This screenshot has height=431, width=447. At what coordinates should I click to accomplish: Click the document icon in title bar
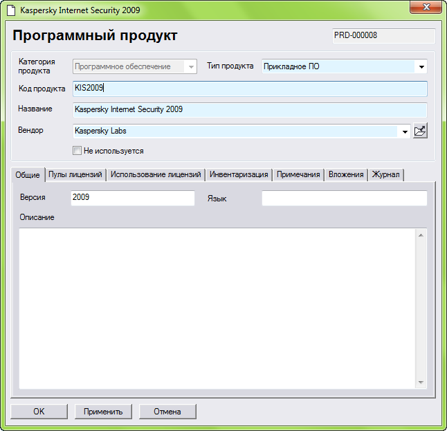pyautogui.click(x=11, y=10)
